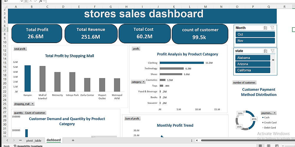
Task: Select Oct in the Month slicer
Action: 255,34
